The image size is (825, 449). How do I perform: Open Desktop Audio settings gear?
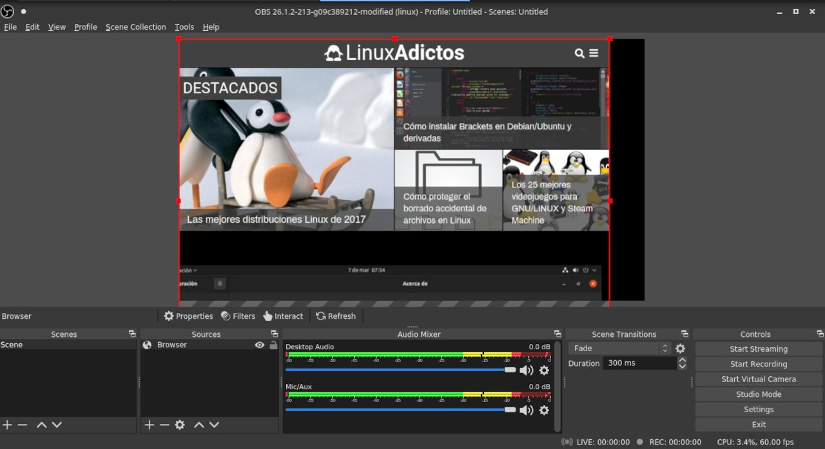(x=544, y=370)
